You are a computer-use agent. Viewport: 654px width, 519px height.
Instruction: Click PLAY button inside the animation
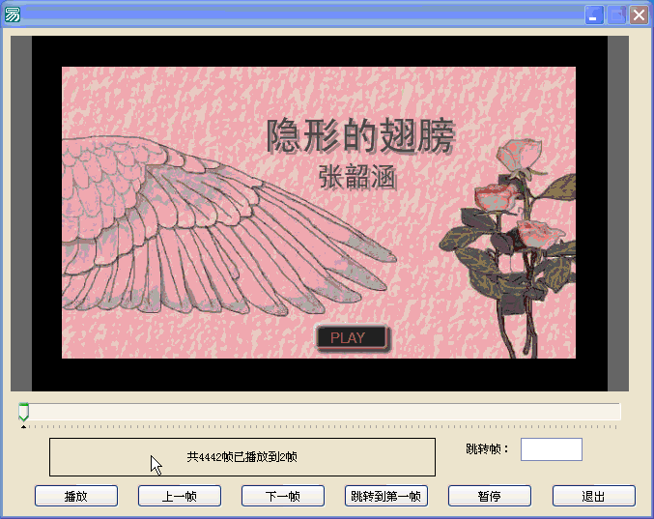click(x=352, y=337)
